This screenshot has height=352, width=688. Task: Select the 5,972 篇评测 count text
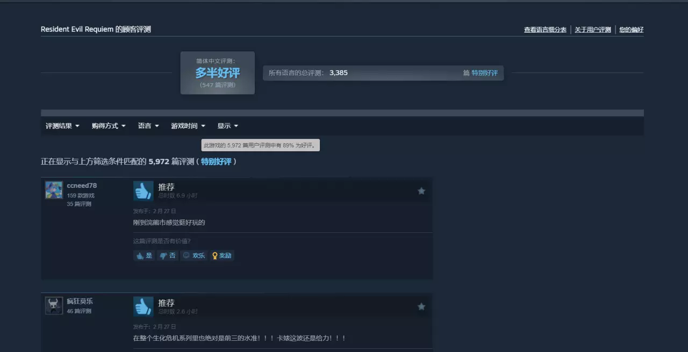tap(171, 162)
